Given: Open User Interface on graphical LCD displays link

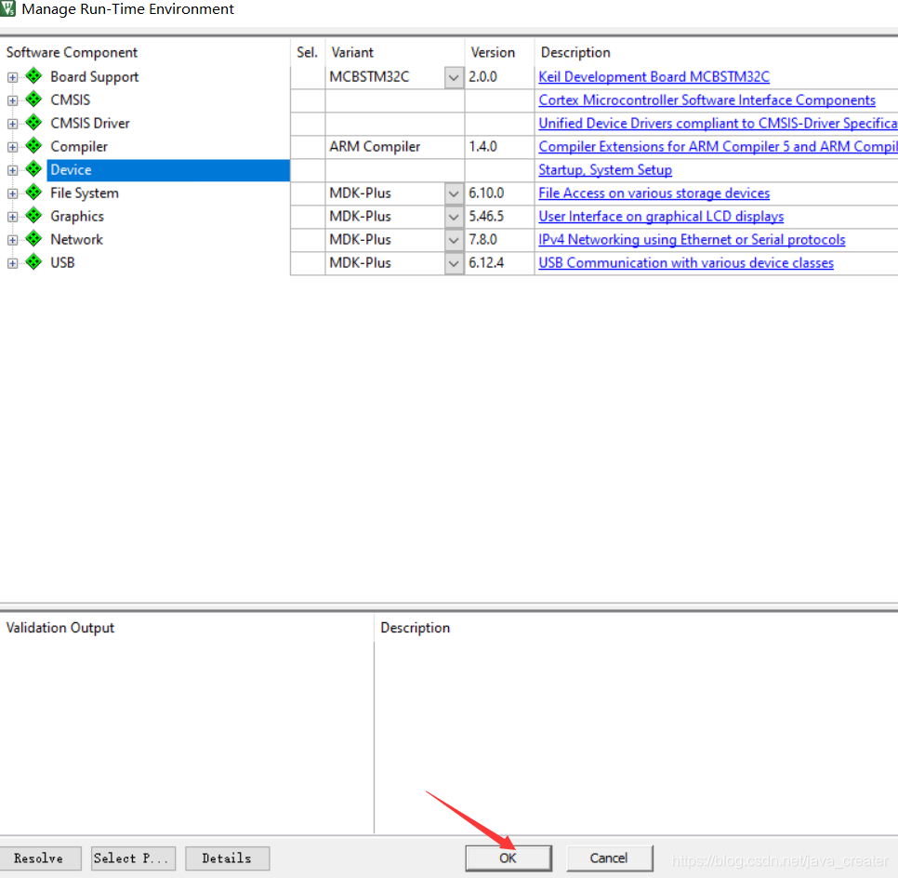Looking at the screenshot, I should pos(661,216).
